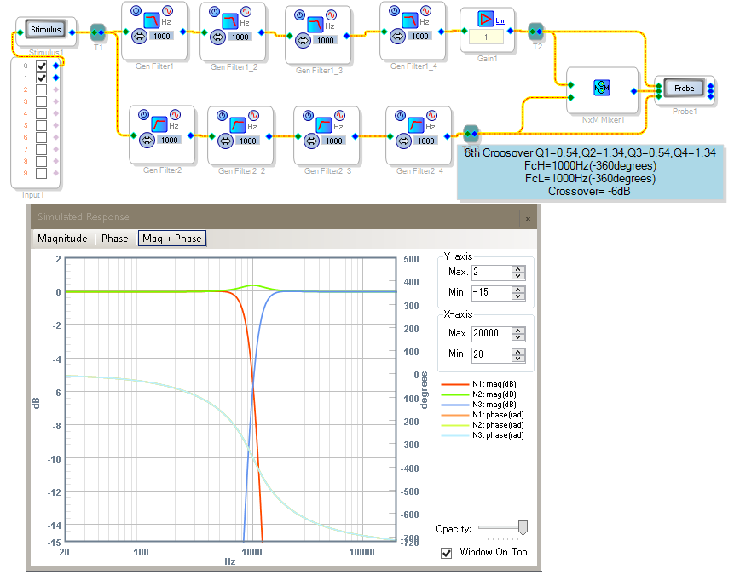Select the T1 junction node
Image resolution: width=740 pixels, height=575 pixels.
tap(98, 32)
